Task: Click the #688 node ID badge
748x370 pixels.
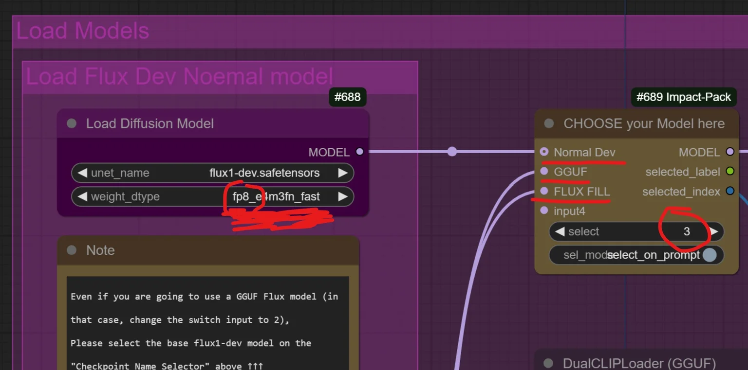Action: 348,97
